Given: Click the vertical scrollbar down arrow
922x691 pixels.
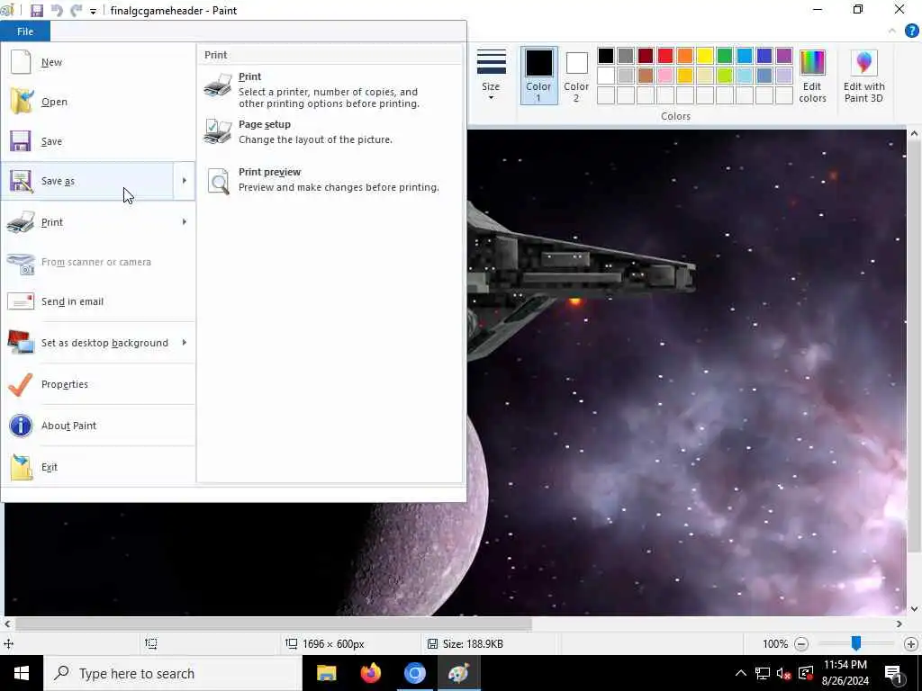Looking at the screenshot, I should (914, 609).
